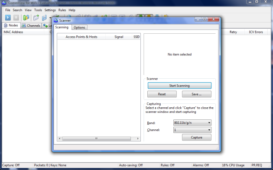This screenshot has width=273, height=170.
Task: Open the Rules menu
Action: [62, 10]
